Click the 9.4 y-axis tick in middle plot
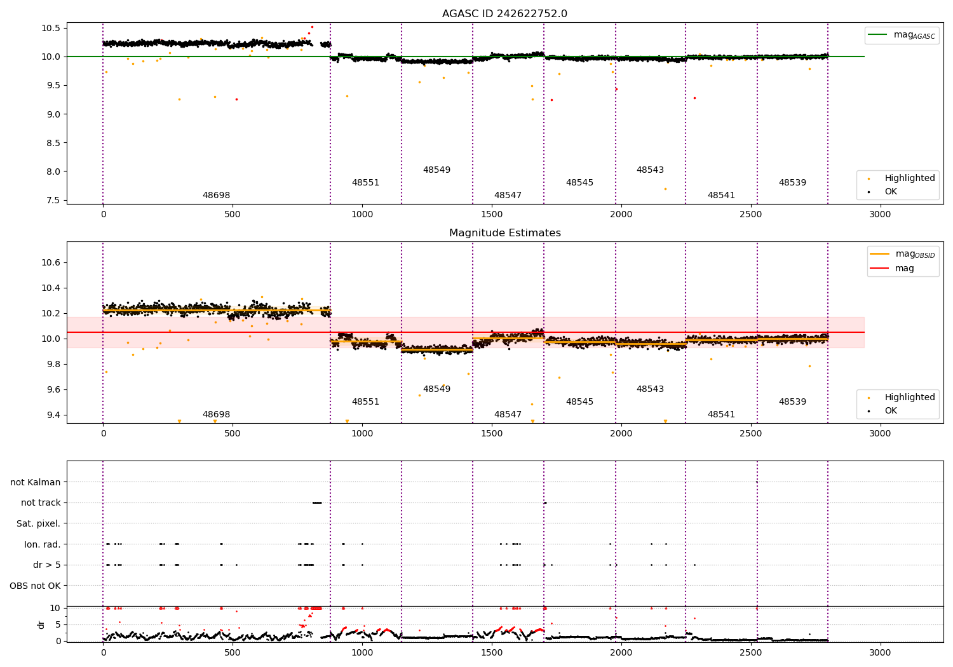The image size is (953, 667). click(53, 415)
